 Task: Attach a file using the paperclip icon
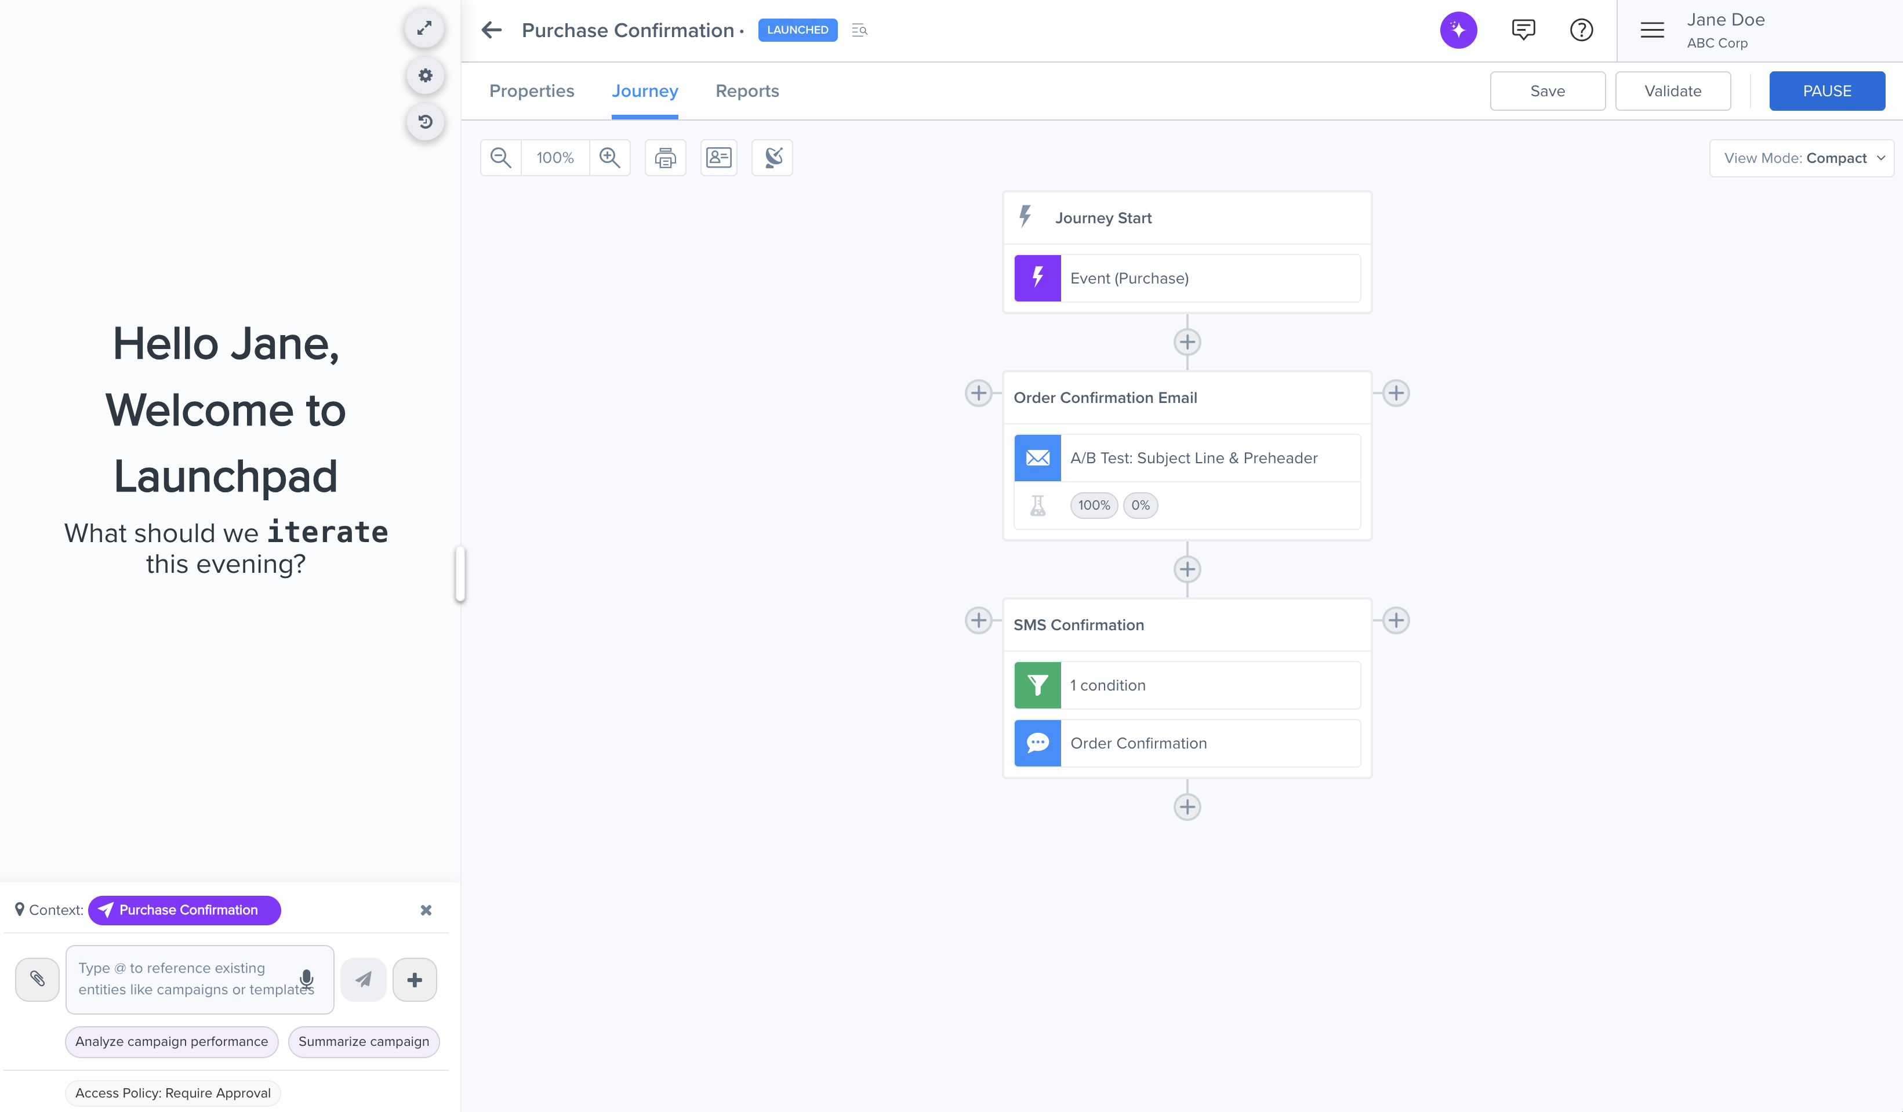tap(37, 979)
